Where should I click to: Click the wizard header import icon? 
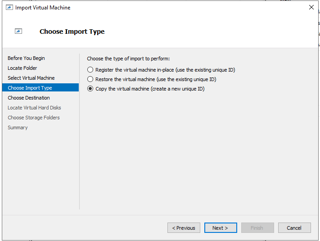tap(18, 31)
